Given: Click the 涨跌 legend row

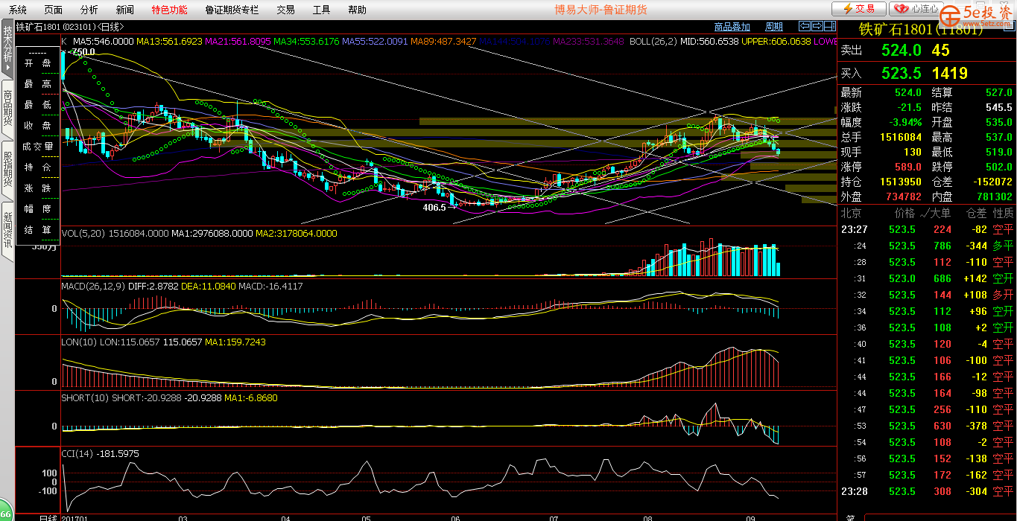Looking at the screenshot, I should [38, 188].
